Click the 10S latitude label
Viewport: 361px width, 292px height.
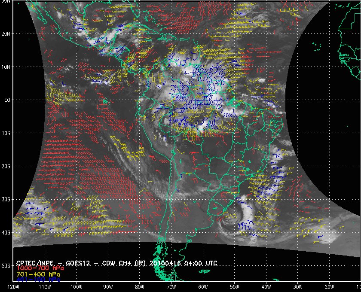6,133
